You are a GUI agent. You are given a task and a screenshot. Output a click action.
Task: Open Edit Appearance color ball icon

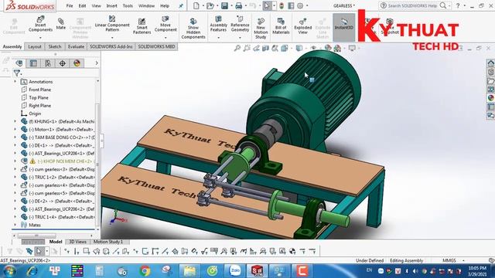point(328,48)
